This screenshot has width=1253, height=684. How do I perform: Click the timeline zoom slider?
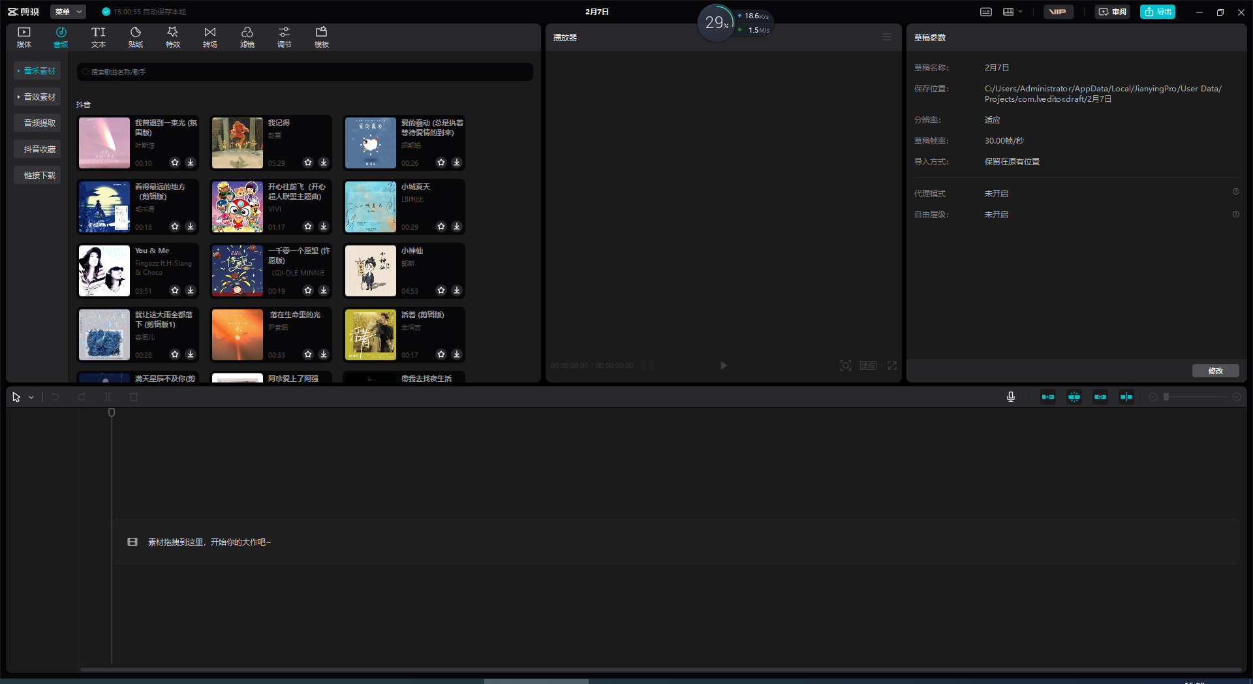[1194, 397]
